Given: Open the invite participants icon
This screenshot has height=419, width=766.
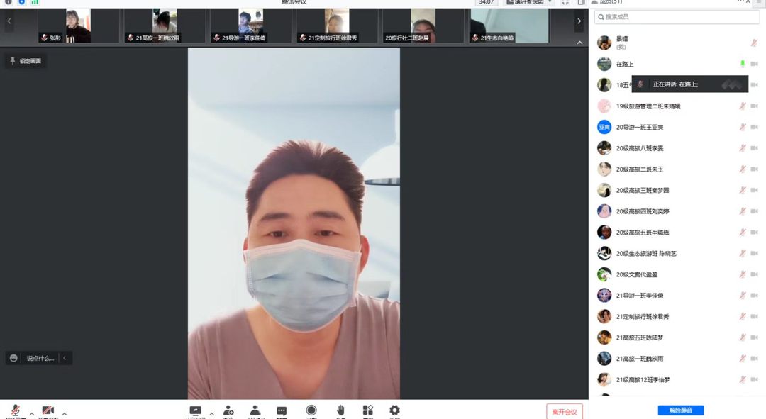Looking at the screenshot, I should coord(228,410).
